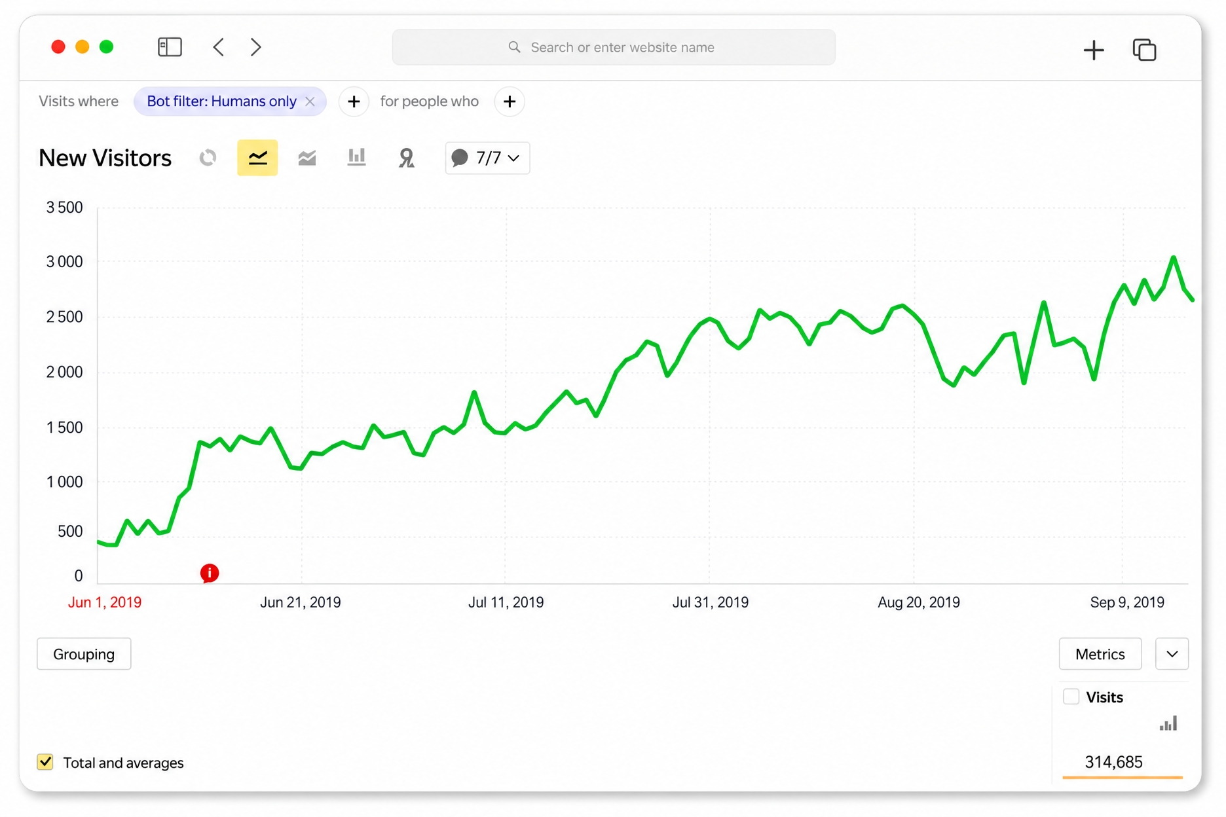Click the Visits column heading
This screenshot has width=1226, height=817.
(x=1105, y=697)
